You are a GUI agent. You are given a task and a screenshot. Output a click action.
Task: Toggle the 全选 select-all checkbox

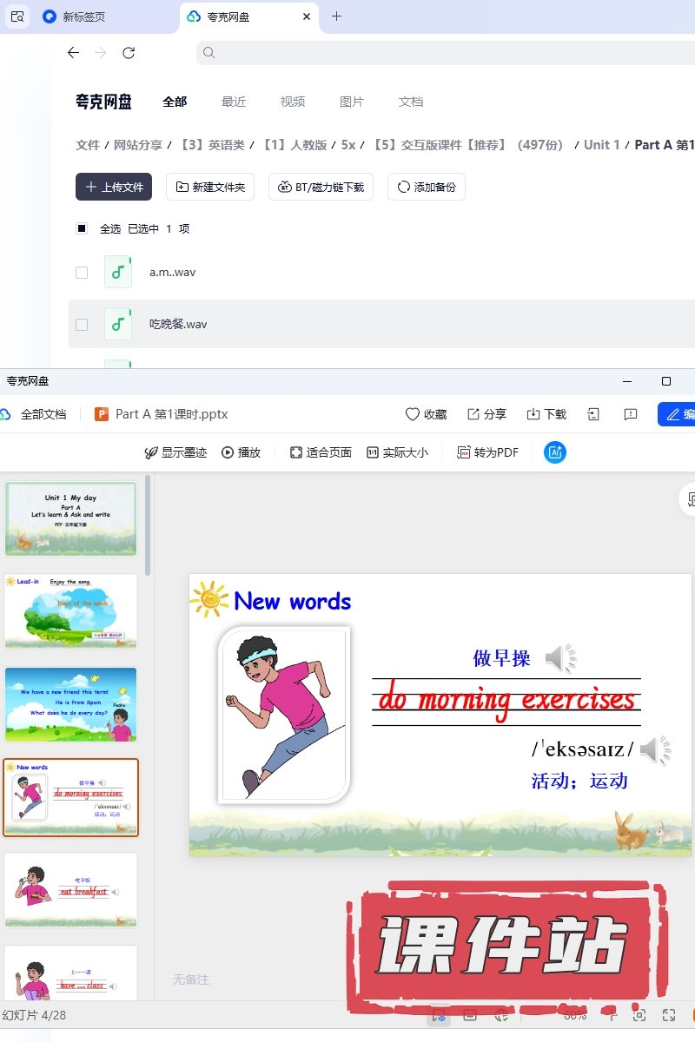82,228
